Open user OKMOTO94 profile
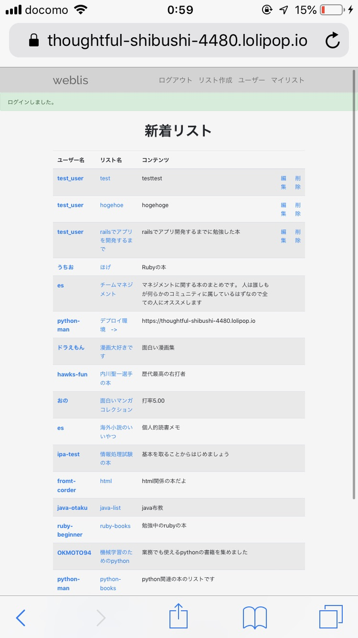The image size is (358, 638). 74,553
